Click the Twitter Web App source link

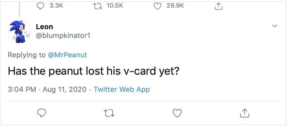click(x=122, y=89)
